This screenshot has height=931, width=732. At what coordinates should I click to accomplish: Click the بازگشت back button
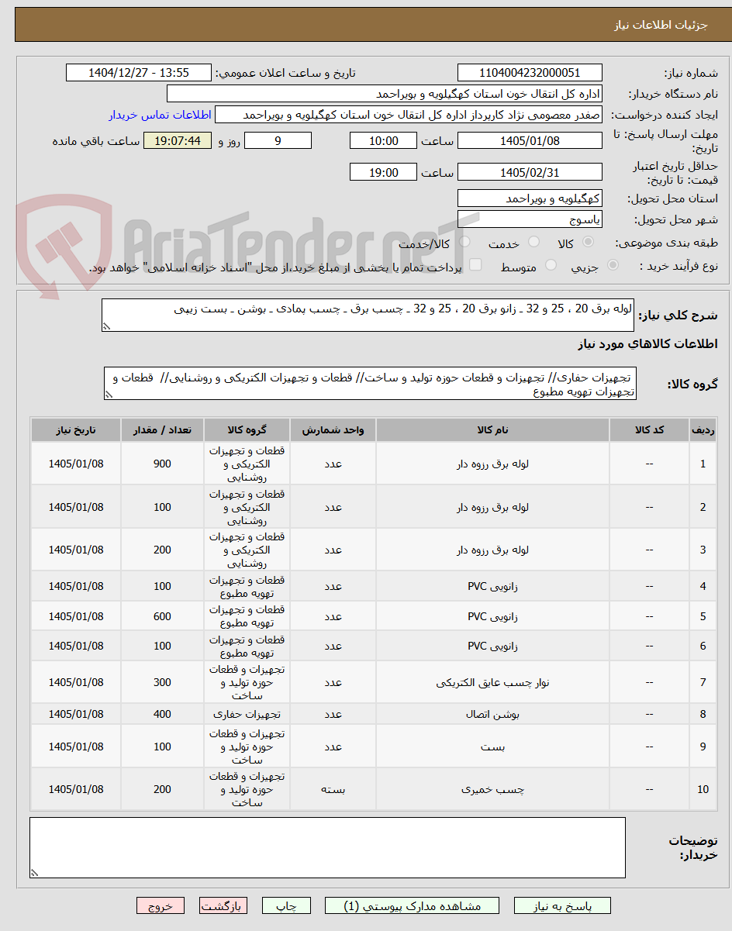coord(223,905)
